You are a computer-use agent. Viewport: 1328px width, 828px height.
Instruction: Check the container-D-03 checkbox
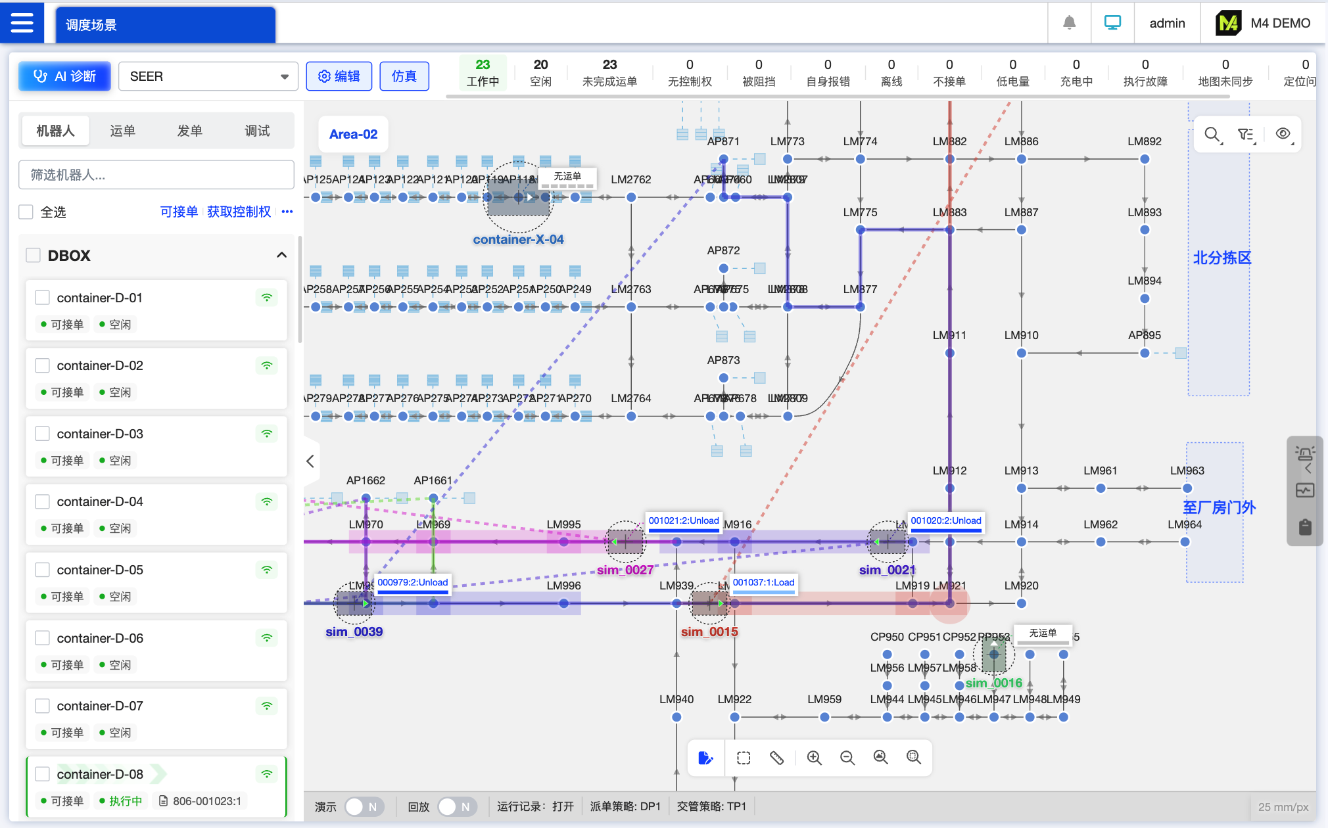tap(43, 434)
